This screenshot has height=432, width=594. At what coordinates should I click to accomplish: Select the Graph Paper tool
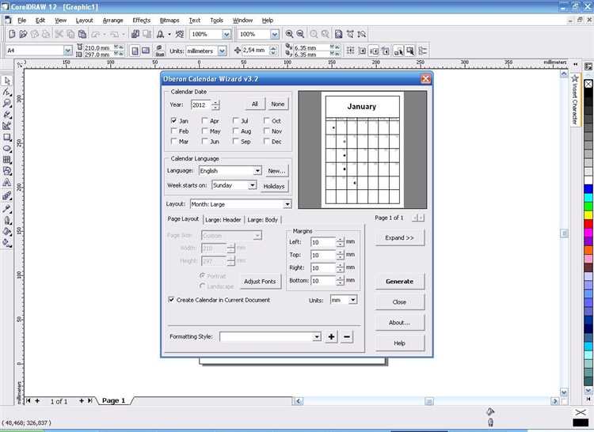point(7,160)
